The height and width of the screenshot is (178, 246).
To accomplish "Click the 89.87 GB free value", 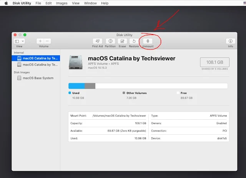I will point(186,98).
